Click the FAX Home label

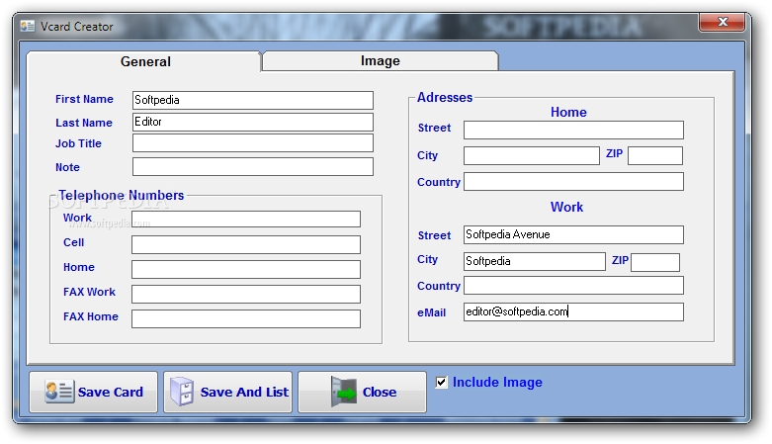click(x=91, y=316)
